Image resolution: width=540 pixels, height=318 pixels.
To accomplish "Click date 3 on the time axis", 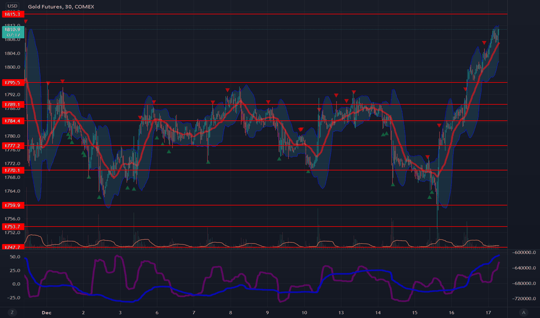I will coord(120,312).
